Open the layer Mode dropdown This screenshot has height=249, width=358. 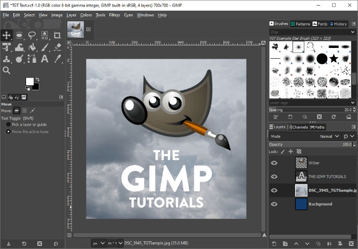[305, 136]
